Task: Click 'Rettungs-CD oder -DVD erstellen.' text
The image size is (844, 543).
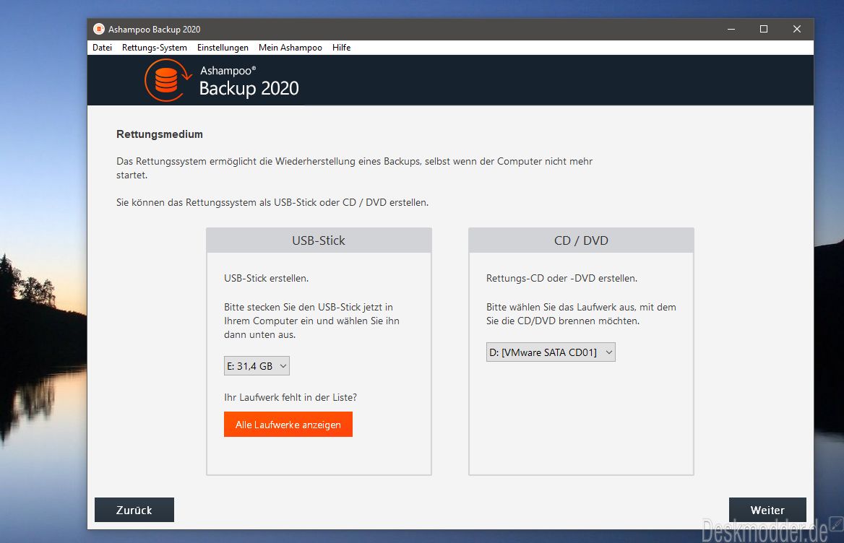Action: [x=561, y=279]
